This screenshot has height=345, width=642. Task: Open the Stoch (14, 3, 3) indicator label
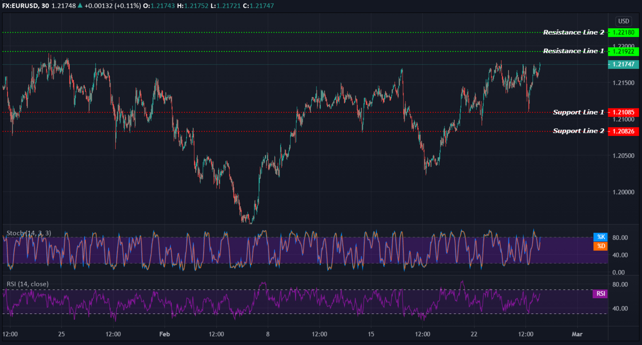(x=29, y=233)
